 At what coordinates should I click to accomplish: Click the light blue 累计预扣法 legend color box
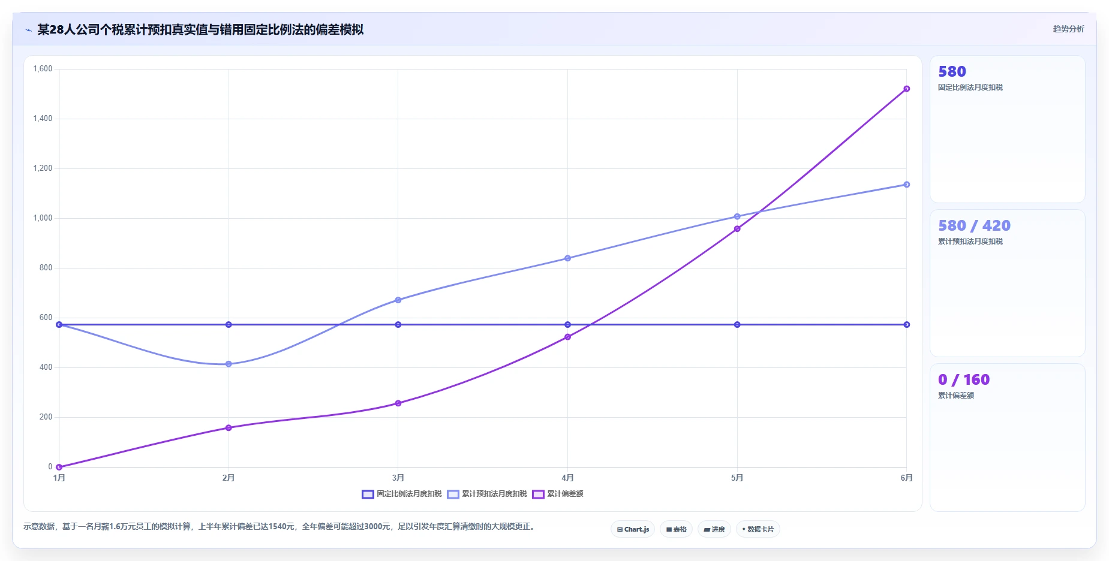[453, 494]
